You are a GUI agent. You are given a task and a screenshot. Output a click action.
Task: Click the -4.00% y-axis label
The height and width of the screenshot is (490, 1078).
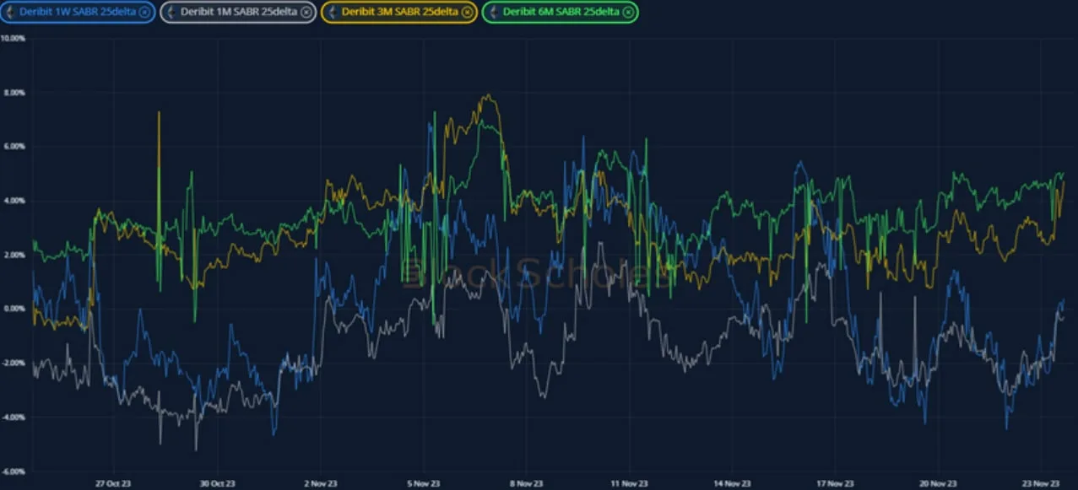14,417
